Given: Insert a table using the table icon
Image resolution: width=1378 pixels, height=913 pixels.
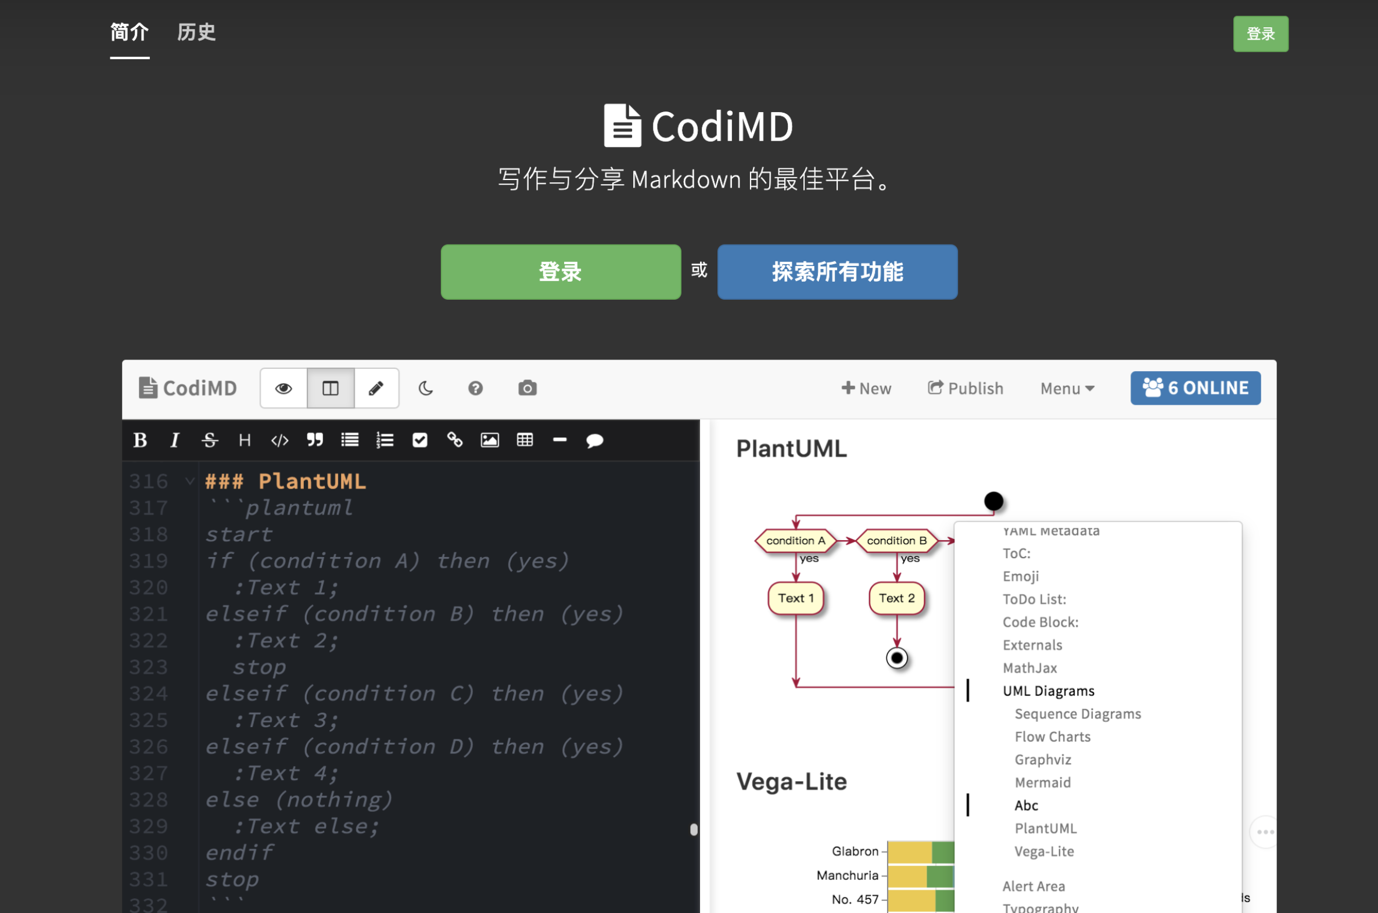Looking at the screenshot, I should tap(525, 440).
